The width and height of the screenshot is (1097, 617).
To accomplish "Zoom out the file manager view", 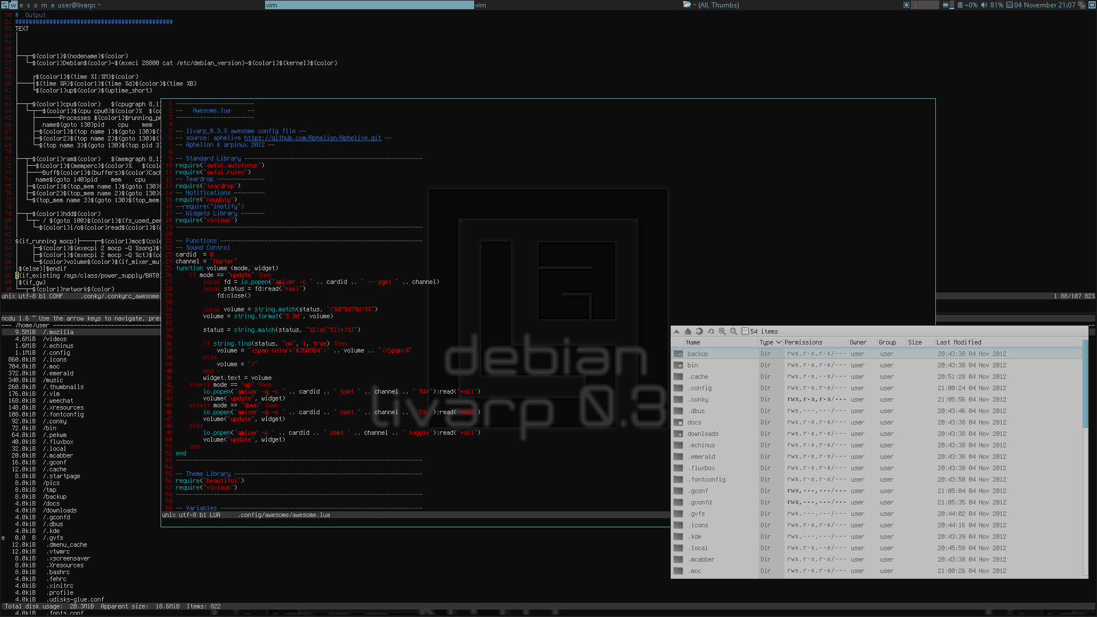I will coord(734,331).
